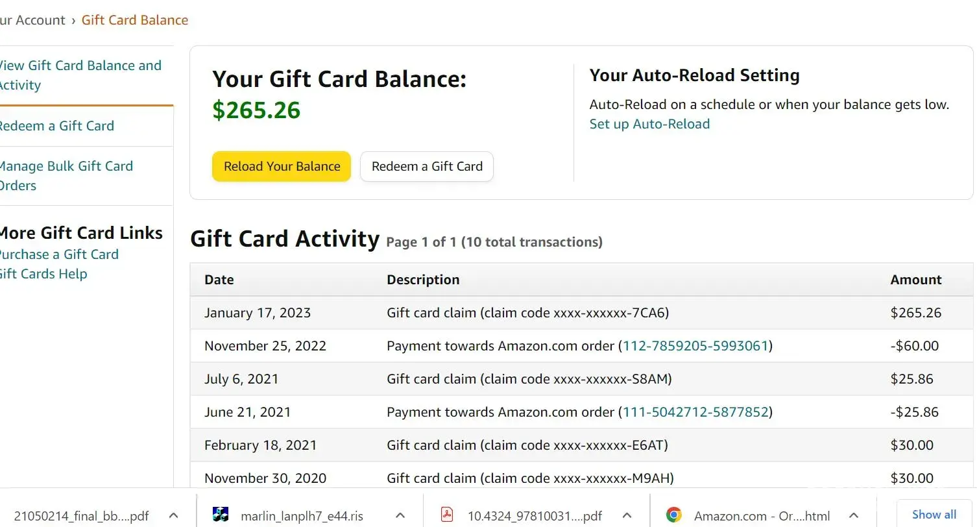The height and width of the screenshot is (527, 977).
Task: Select View Gift Card Balance and Activity tab
Action: click(80, 75)
